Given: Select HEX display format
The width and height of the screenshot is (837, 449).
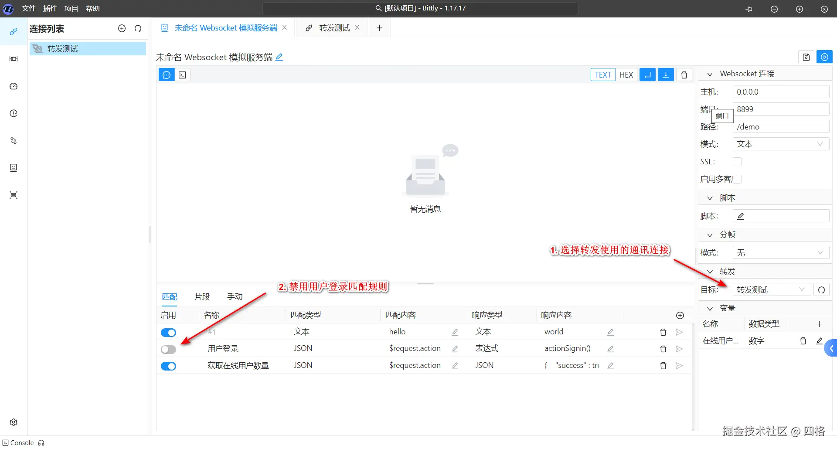Looking at the screenshot, I should [x=626, y=75].
